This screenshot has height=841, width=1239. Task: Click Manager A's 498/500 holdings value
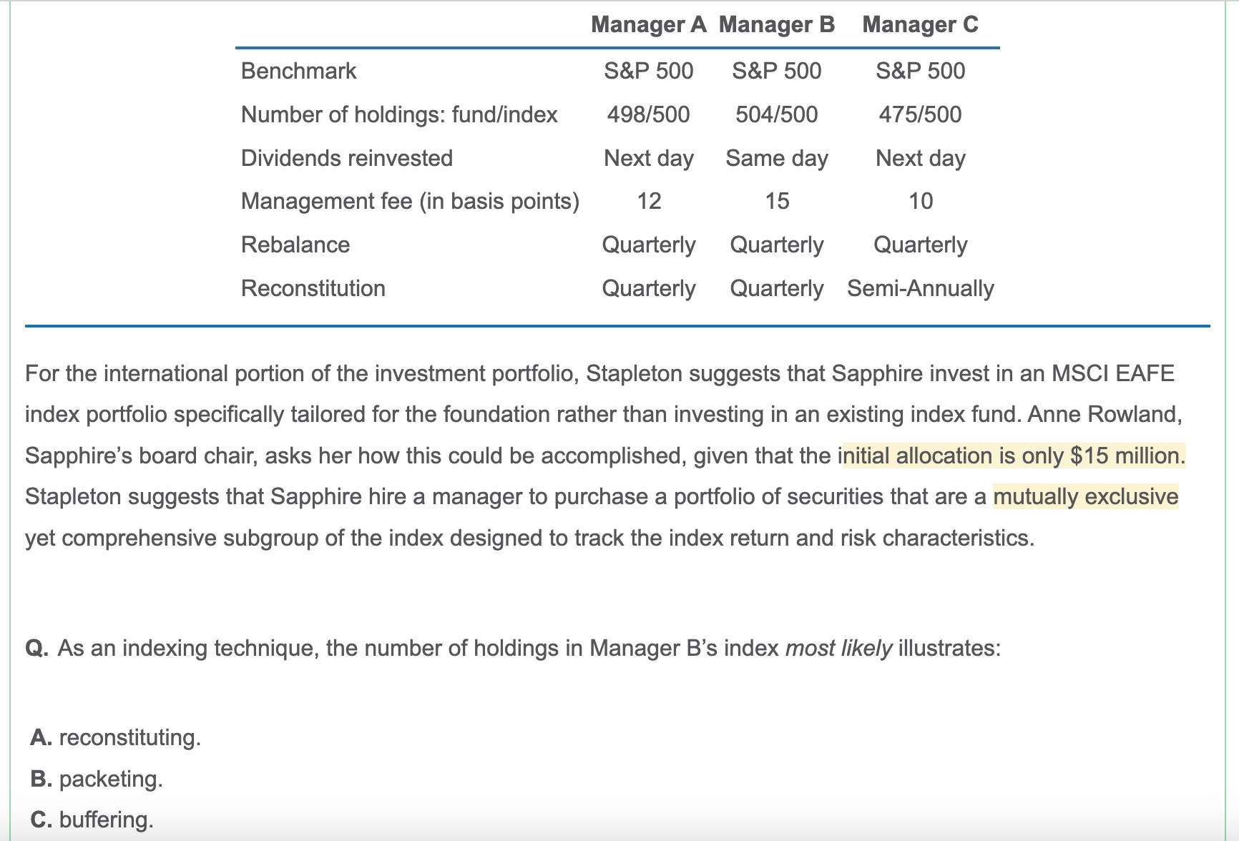(x=648, y=114)
